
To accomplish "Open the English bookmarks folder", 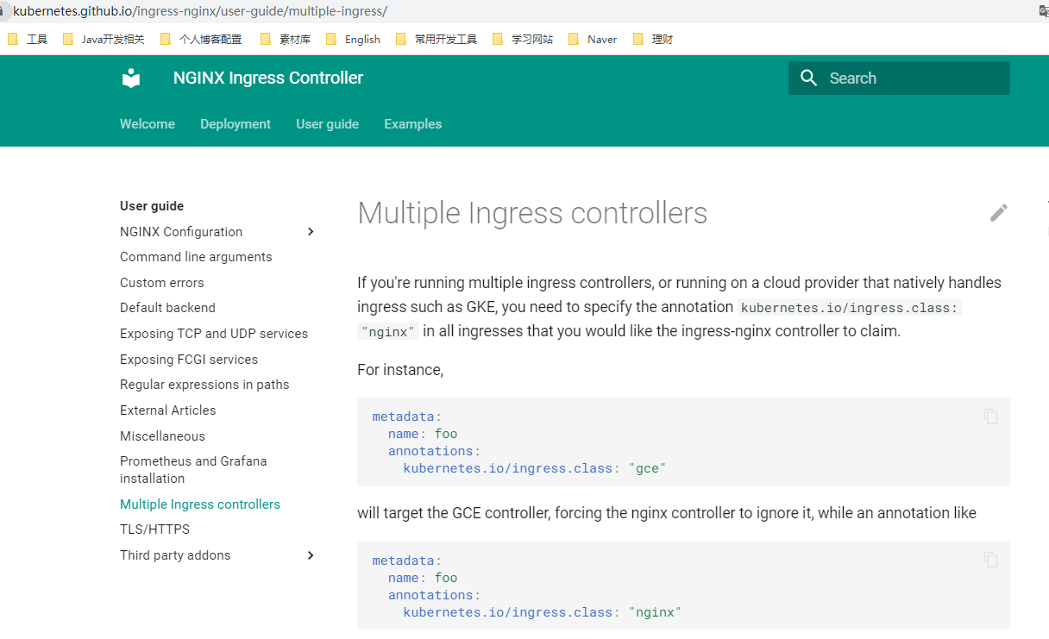I will click(x=361, y=39).
